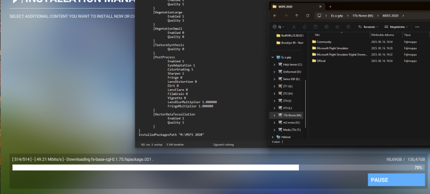
Task: Click MSFS 2020 in the address breadcrumb
Action: click(x=390, y=16)
